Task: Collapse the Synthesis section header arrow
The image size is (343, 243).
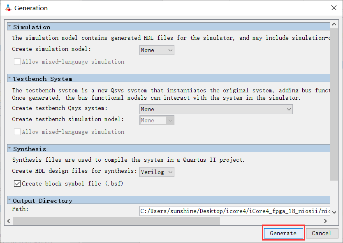Action: 9,149
